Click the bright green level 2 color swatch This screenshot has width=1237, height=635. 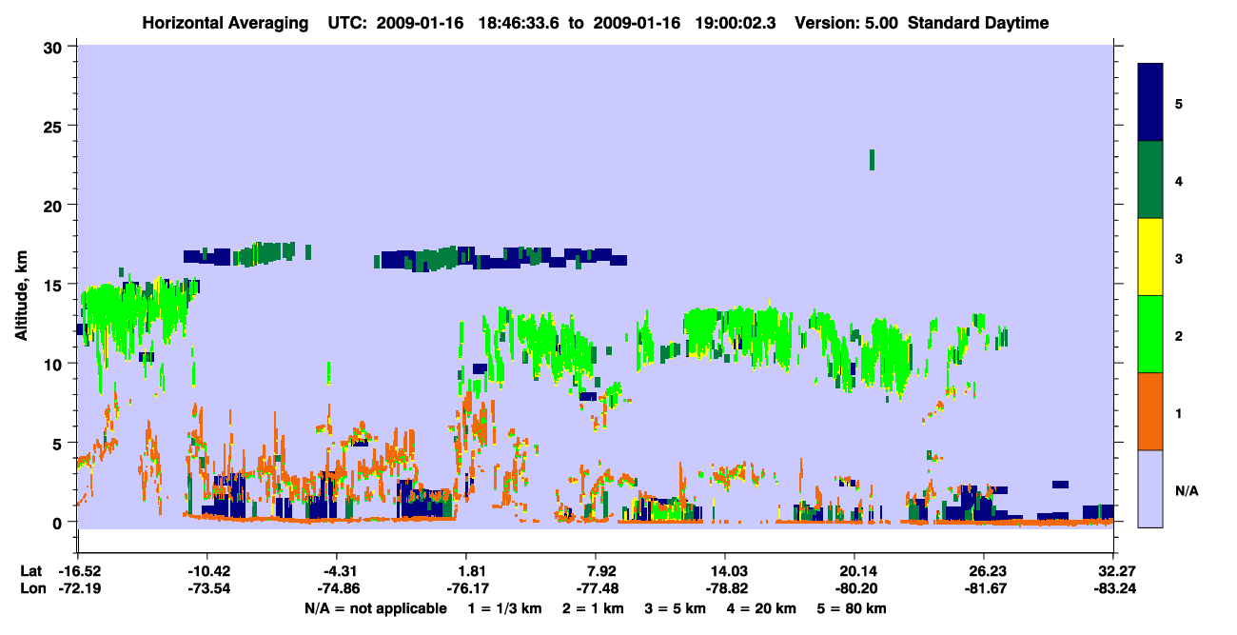(1150, 334)
